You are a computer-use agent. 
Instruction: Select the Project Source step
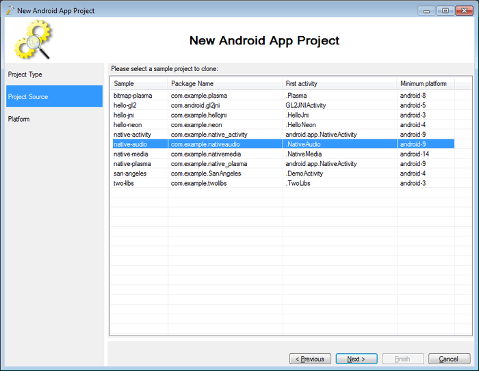(x=54, y=96)
